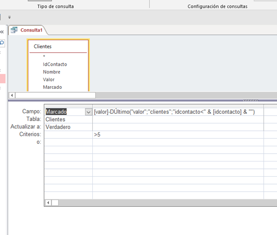277x235 pixels.
Task: Select the Clientes table title bar
Action: pos(58,46)
